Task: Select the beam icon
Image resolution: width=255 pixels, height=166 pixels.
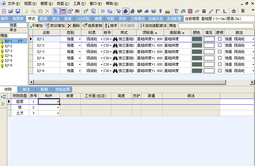Action: coord(183,11)
